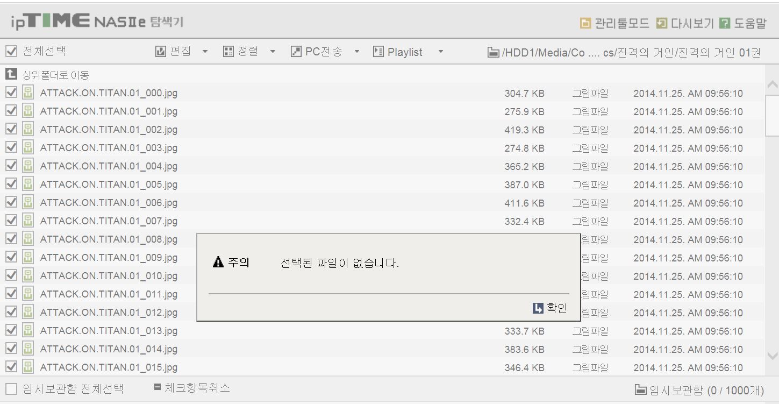Uncheck ATTACK.ON.TITAN.01_004.jpg checkbox
The height and width of the screenshot is (404, 779).
click(11, 166)
